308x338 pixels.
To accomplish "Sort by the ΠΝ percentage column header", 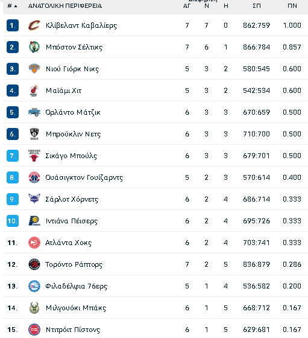I will pyautogui.click(x=292, y=6).
